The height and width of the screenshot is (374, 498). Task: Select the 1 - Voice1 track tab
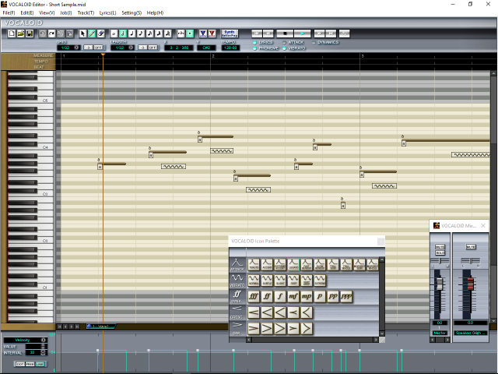pos(103,326)
